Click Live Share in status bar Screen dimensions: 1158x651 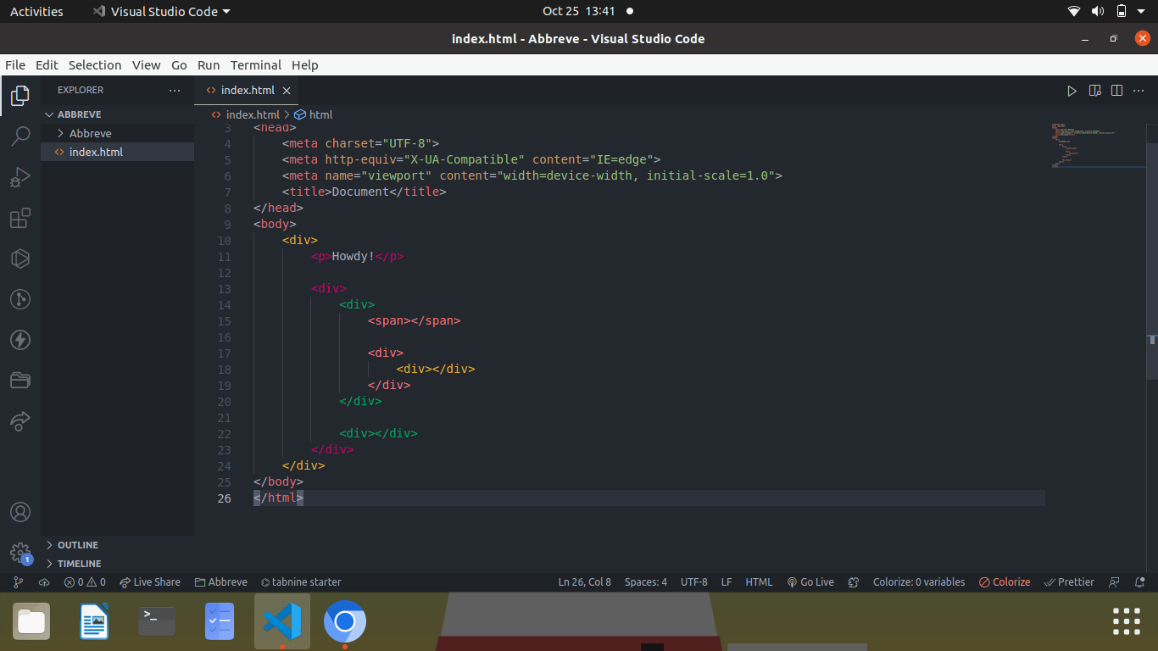[x=150, y=582]
